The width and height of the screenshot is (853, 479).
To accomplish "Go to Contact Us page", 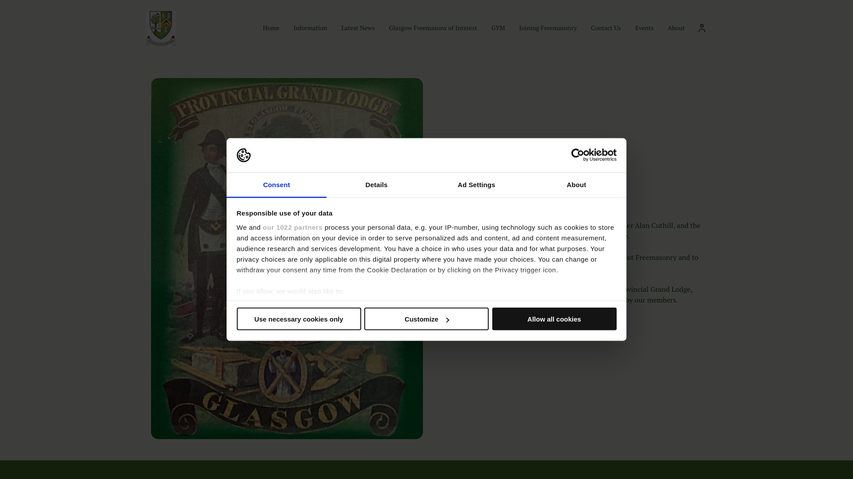I will 606,28.
